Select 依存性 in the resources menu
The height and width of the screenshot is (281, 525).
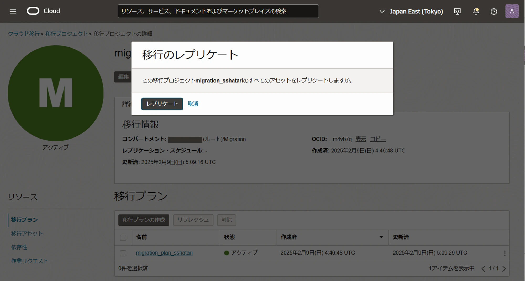coord(19,247)
